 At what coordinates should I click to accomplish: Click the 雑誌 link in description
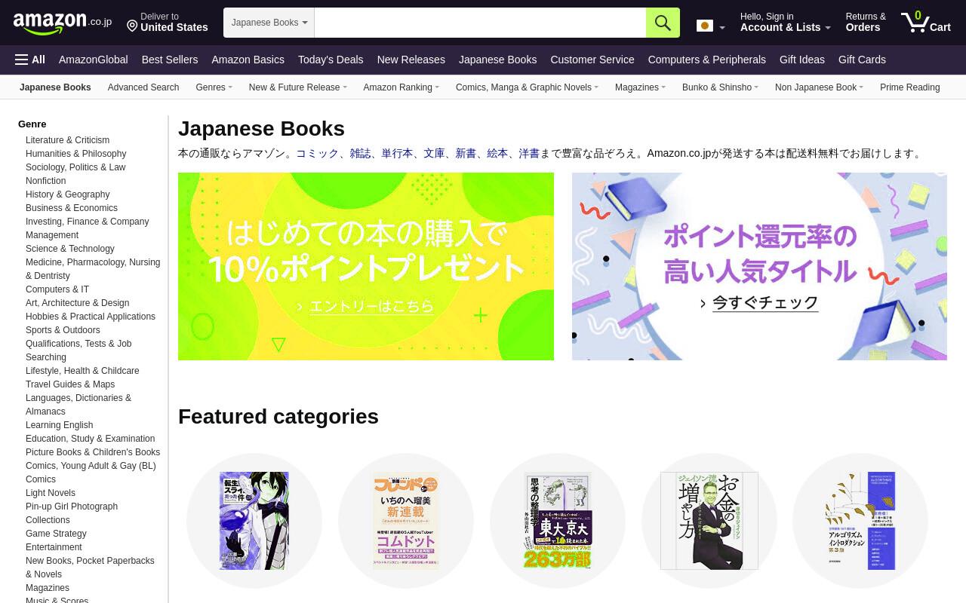pyautogui.click(x=360, y=153)
